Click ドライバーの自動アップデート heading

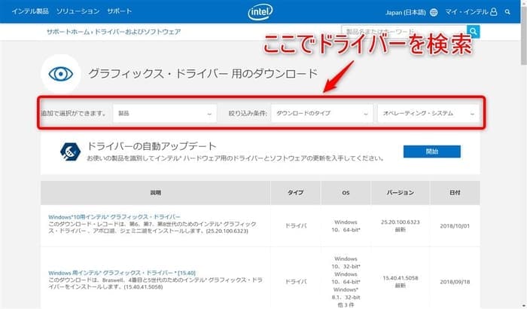[151, 146]
